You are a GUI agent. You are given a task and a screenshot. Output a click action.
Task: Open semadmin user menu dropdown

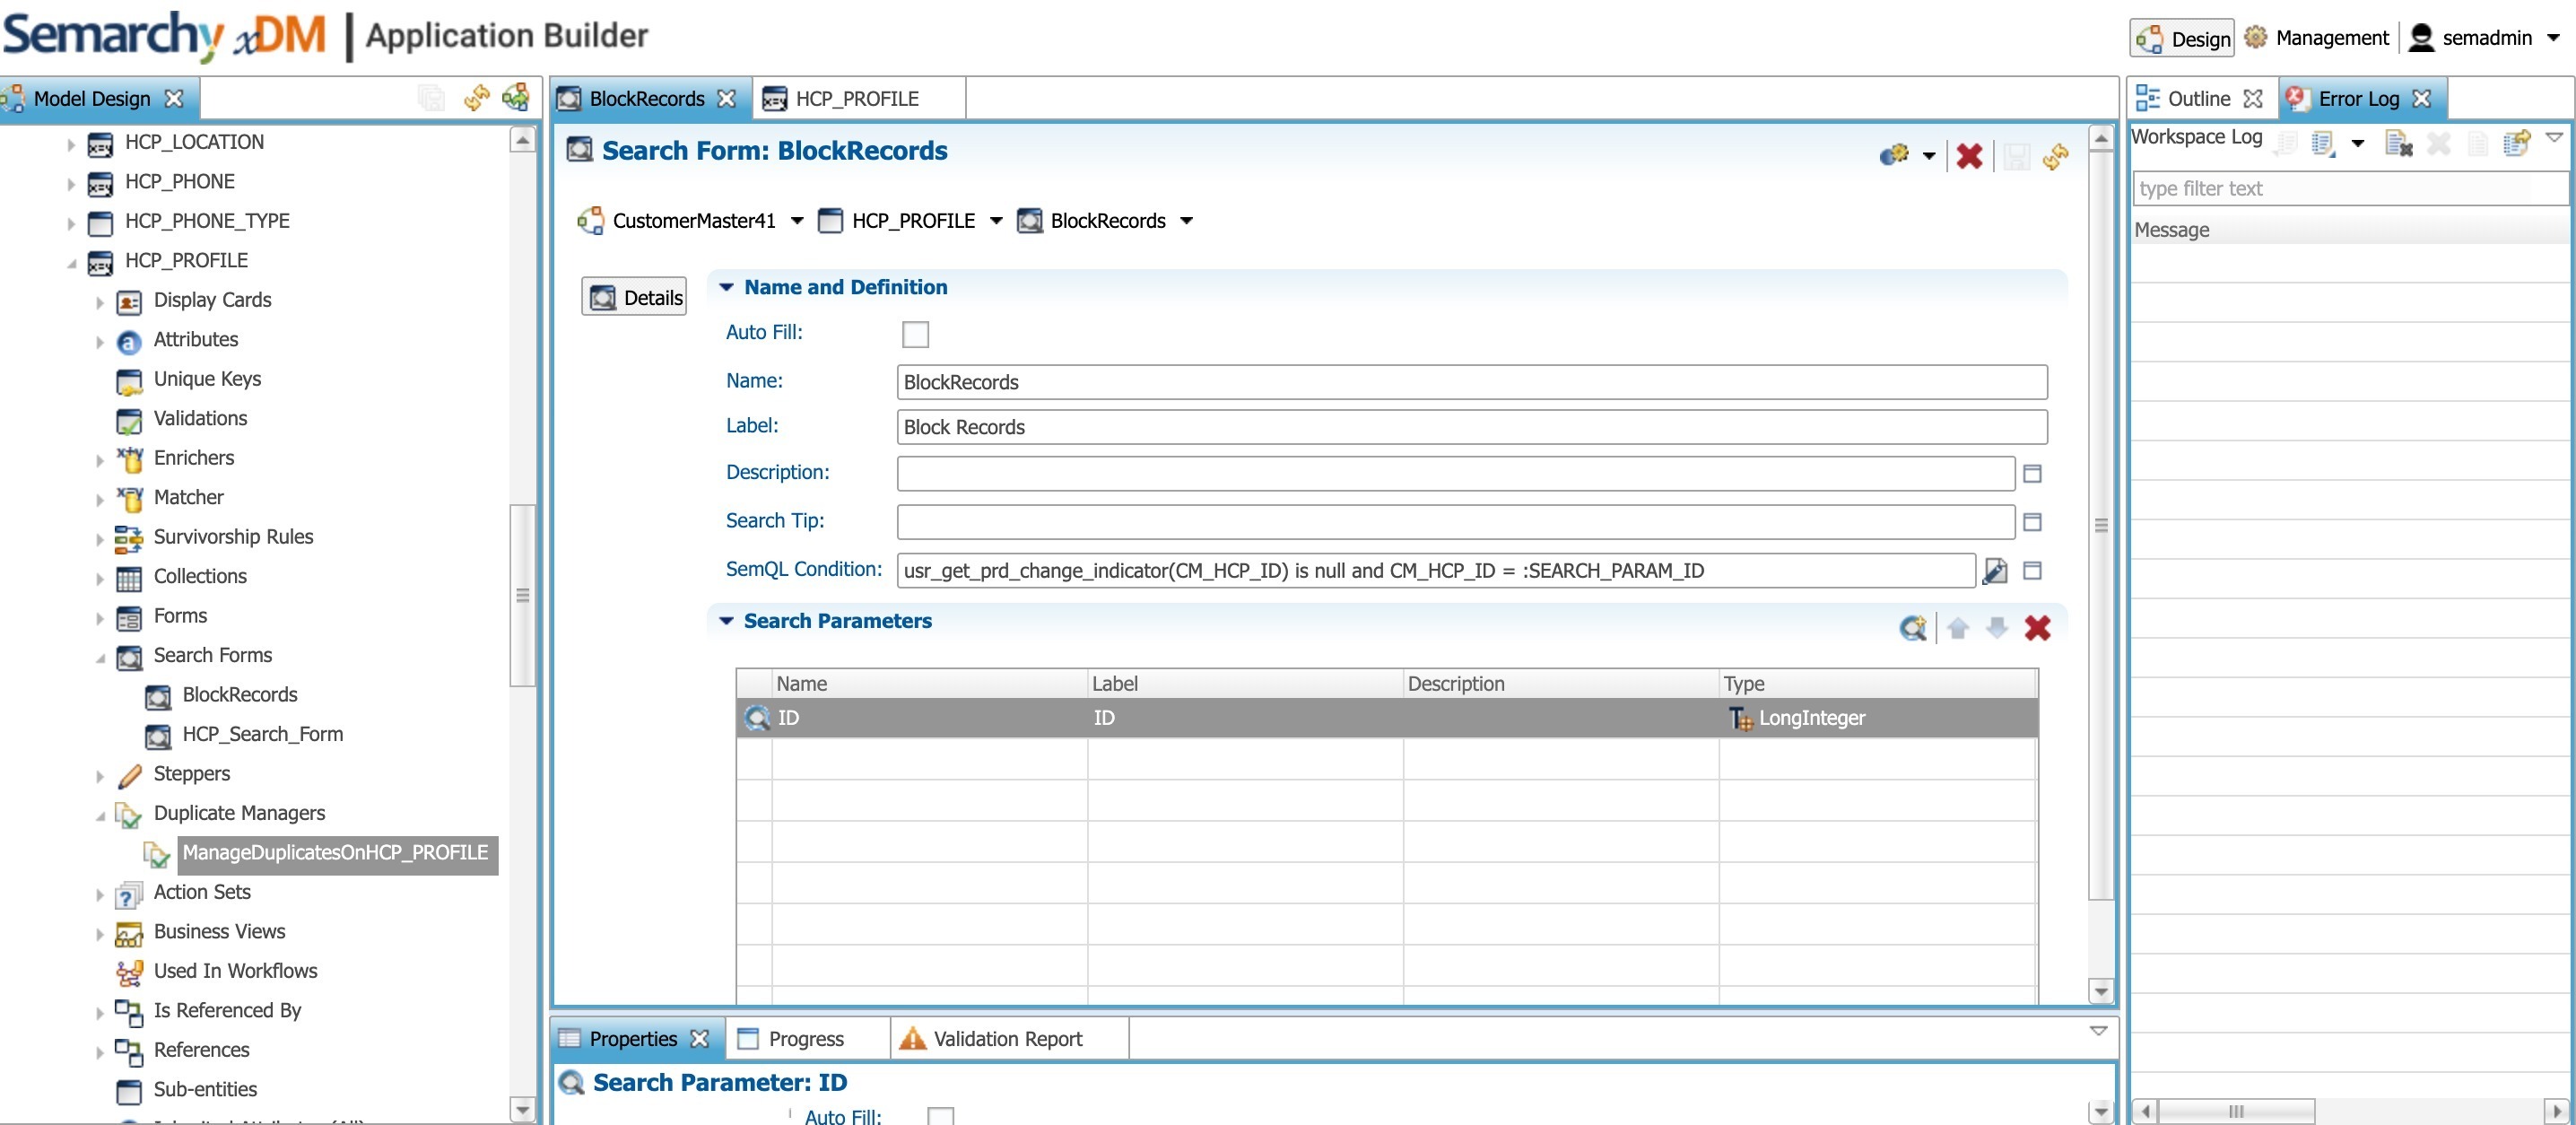(x=2553, y=38)
